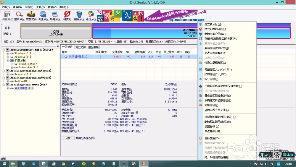
Task: Open Windows Start button on taskbar
Action: click(x=4, y=164)
